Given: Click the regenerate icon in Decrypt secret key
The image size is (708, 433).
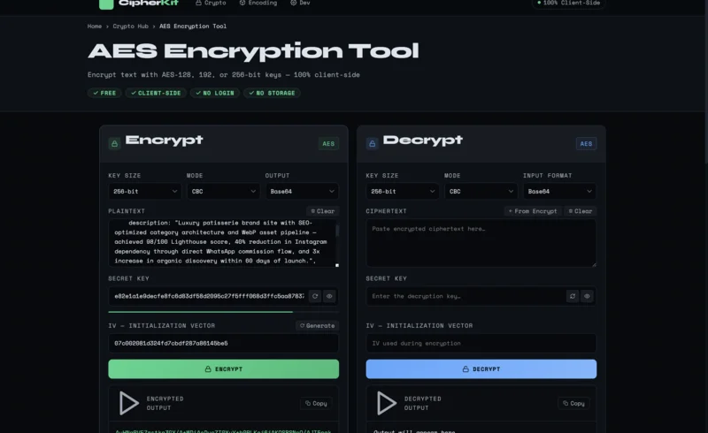Looking at the screenshot, I should tap(573, 296).
